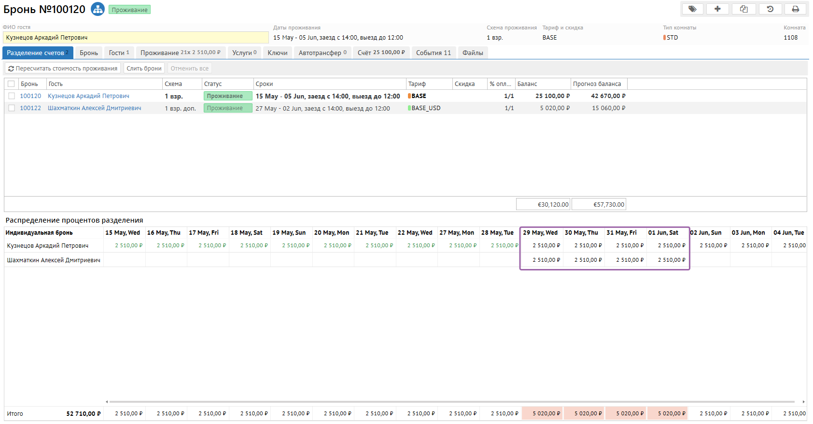Click the horizontal scrollbar under the date grid
The image size is (813, 424).
[x=451, y=401]
